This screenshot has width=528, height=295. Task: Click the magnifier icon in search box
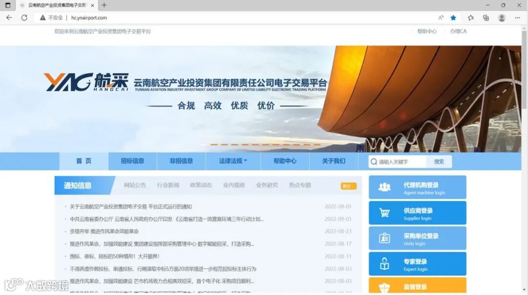click(374, 162)
